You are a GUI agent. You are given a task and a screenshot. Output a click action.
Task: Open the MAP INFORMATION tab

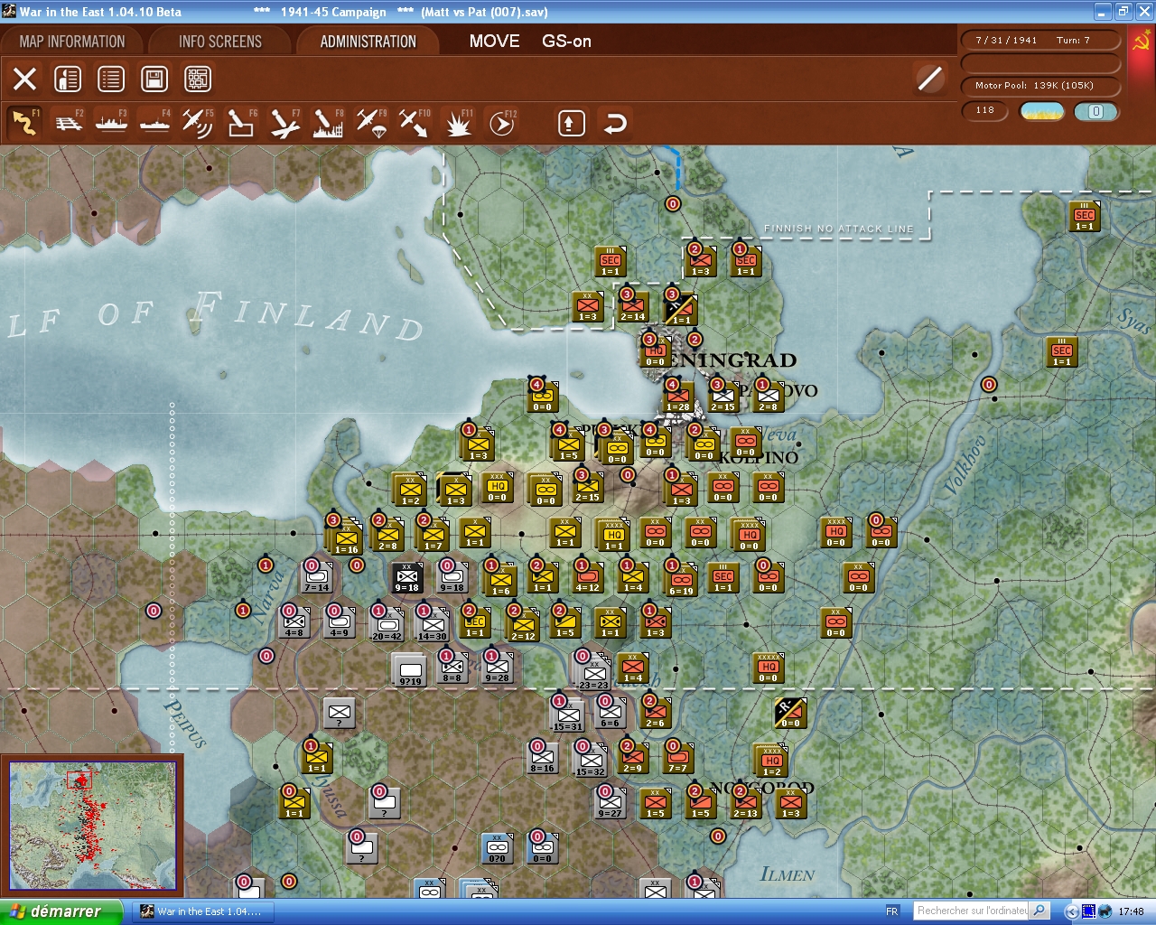coord(72,42)
